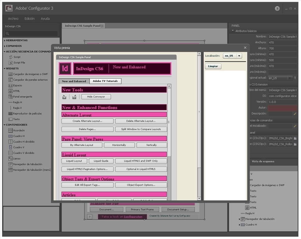Click the Horizontally view pages button
Viewport: 301px width, 239px height.
[x=119, y=145]
